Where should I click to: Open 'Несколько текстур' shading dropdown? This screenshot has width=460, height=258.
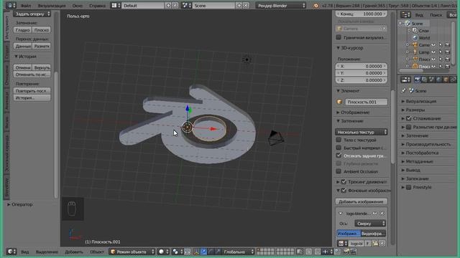coord(361,132)
